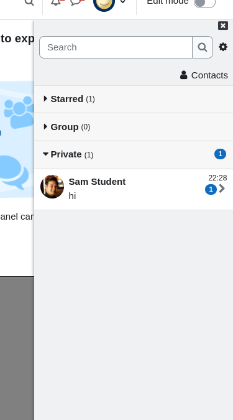Click the Contacts person icon

183,75
